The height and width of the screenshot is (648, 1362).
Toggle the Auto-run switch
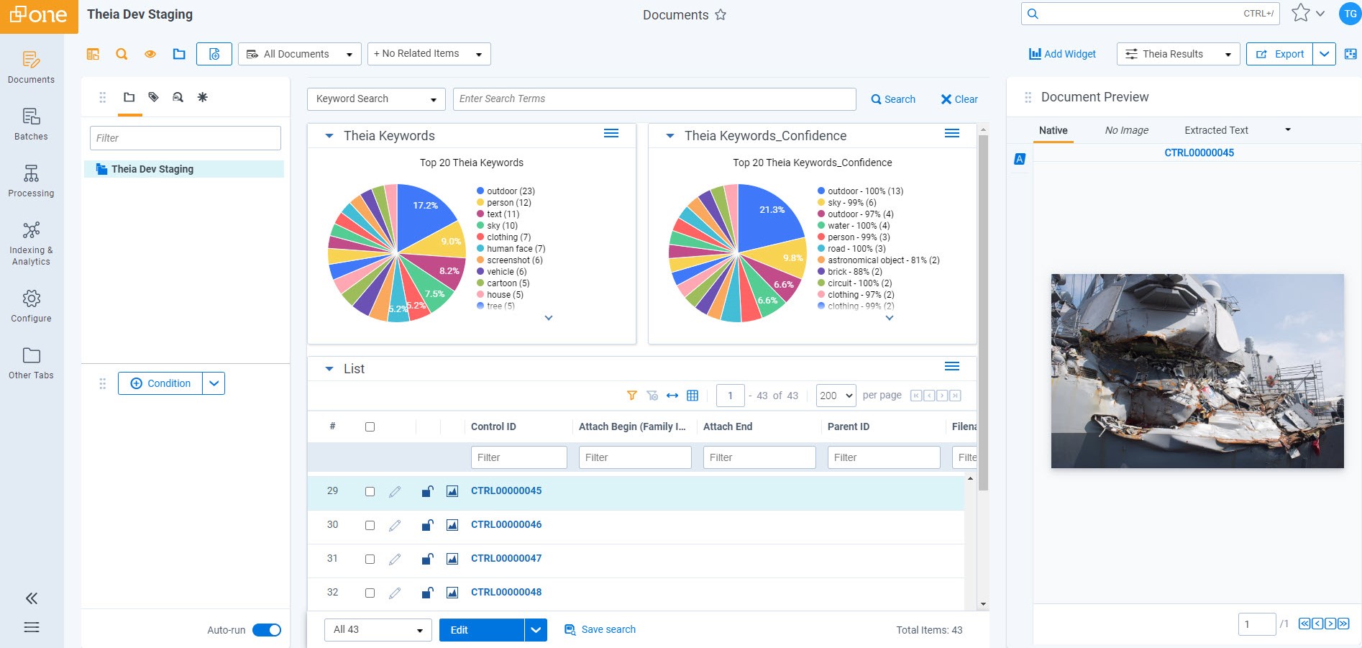click(x=267, y=630)
